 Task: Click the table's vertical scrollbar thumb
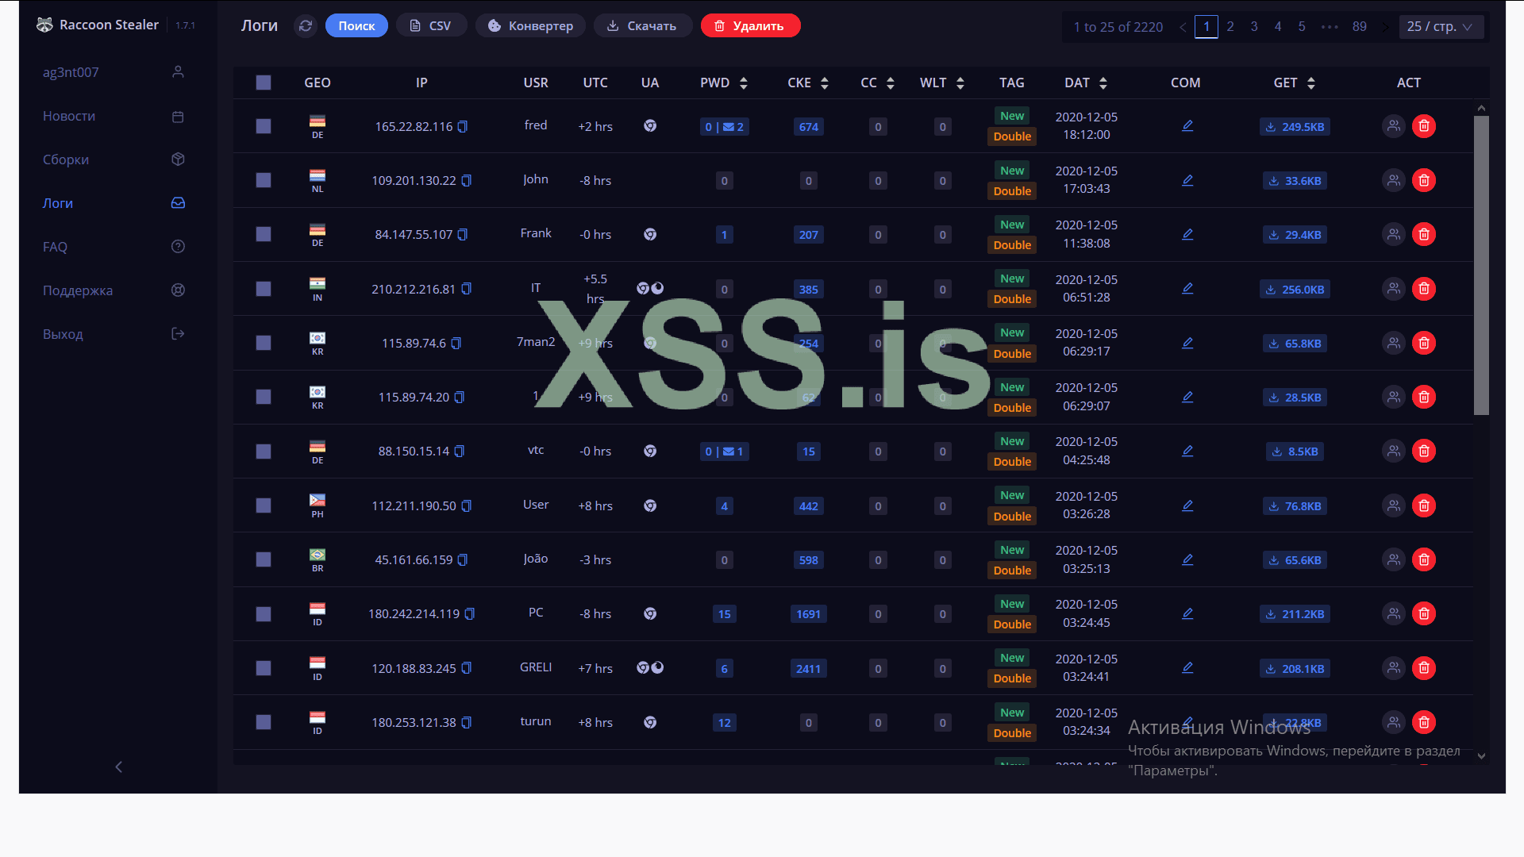click(1481, 265)
